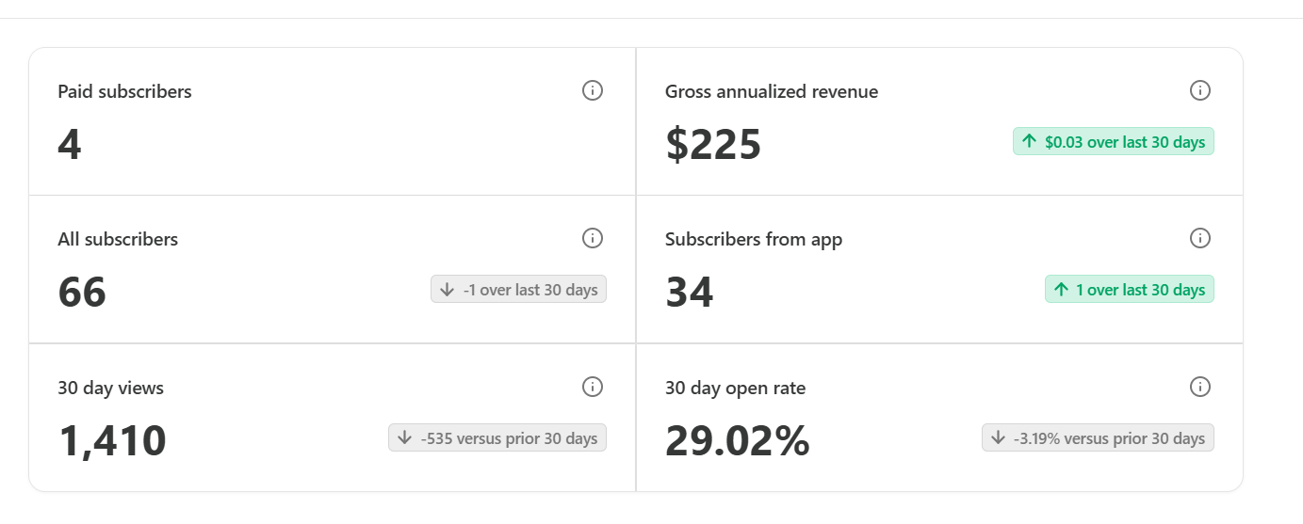This screenshot has height=524, width=1303.
Task: Click the down arrow on the -535 badge
Action: coord(405,437)
